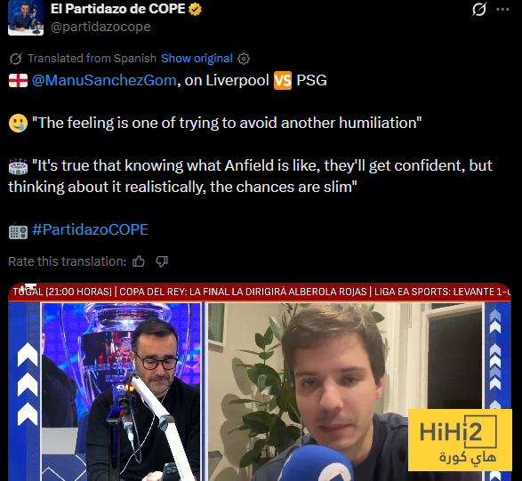Image resolution: width=522 pixels, height=481 pixels.
Task: Open the #PartidazoCOPE hashtag
Action: click(90, 229)
